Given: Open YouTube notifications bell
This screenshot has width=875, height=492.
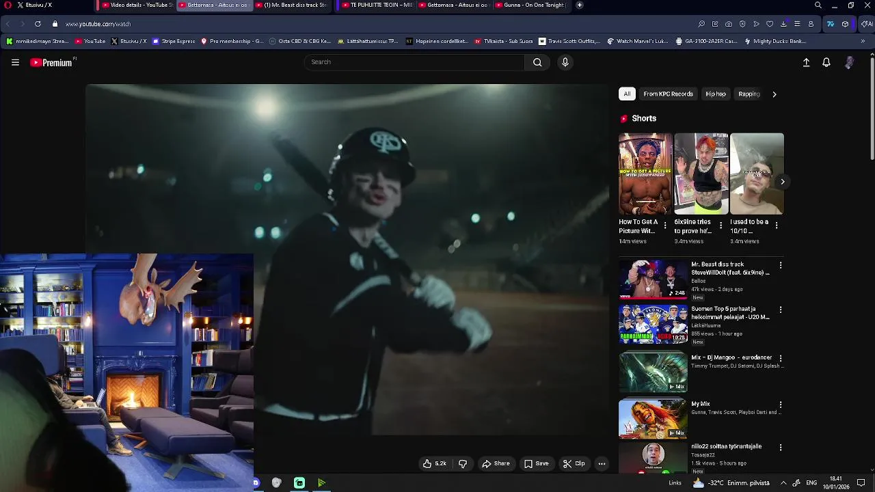Looking at the screenshot, I should click(x=826, y=62).
